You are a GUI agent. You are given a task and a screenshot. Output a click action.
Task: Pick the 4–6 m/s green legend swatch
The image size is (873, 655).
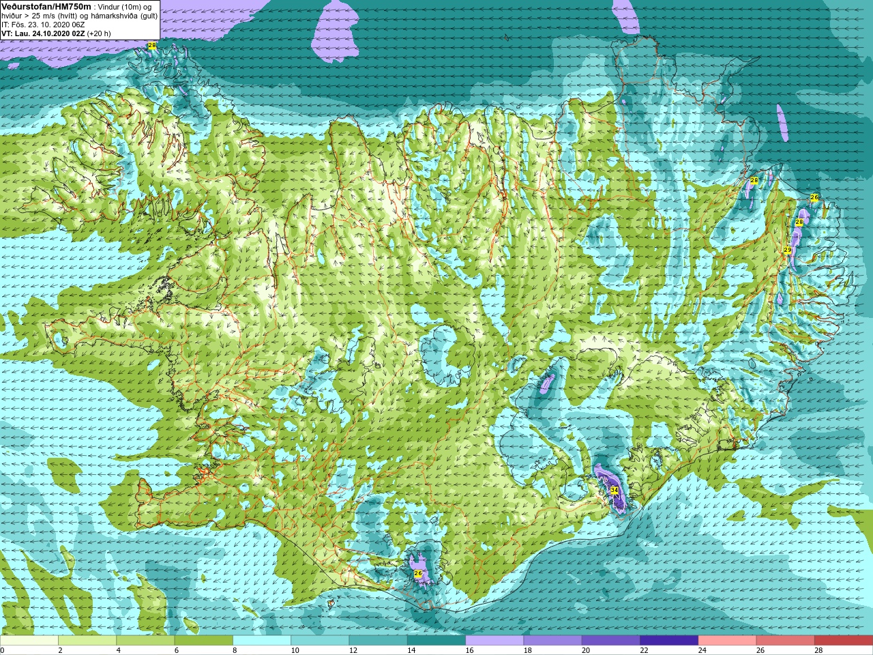(x=145, y=641)
